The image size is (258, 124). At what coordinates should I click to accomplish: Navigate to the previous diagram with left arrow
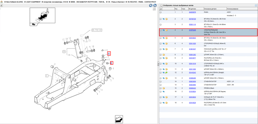point(151,5)
